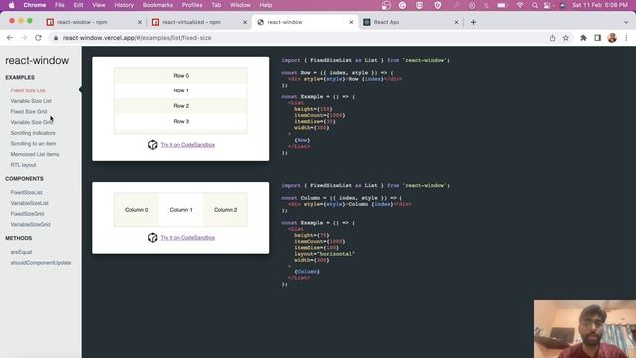The width and height of the screenshot is (636, 358).
Task: Click Try it on CodeSandbox under rows list
Action: point(188,145)
